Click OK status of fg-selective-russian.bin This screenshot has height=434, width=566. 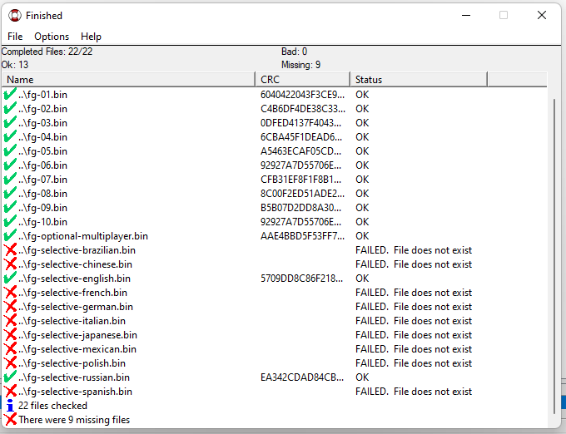(x=362, y=377)
